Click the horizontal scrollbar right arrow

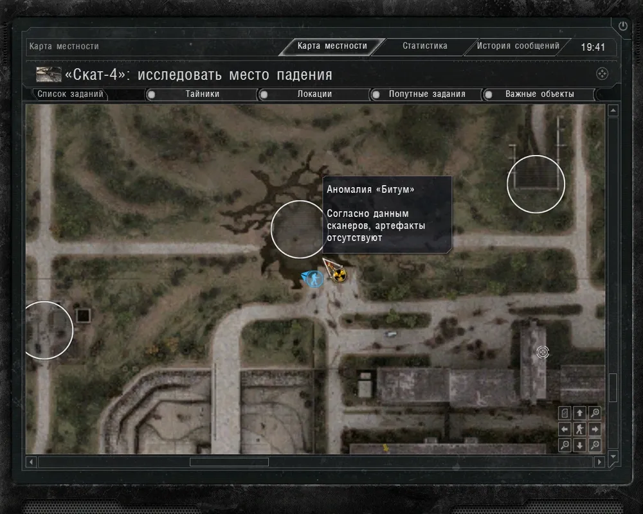(599, 462)
